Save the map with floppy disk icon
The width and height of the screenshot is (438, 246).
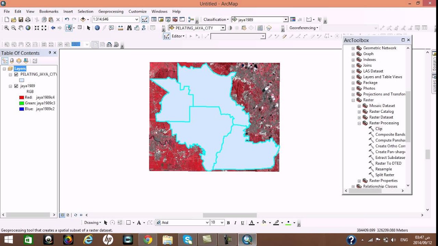coord(21,19)
